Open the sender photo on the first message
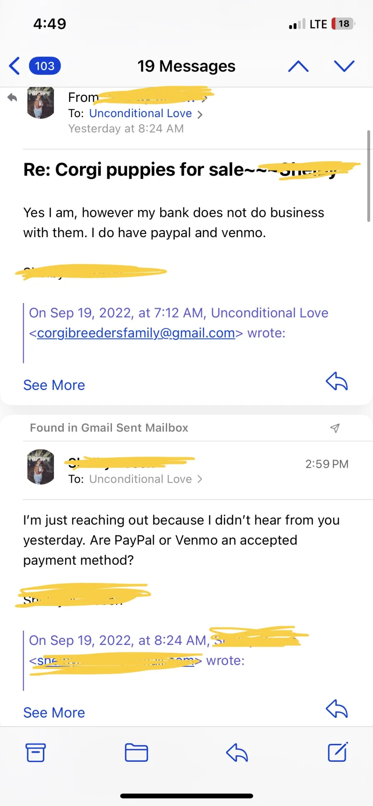Viewport: 373px width, 806px height. (41, 103)
